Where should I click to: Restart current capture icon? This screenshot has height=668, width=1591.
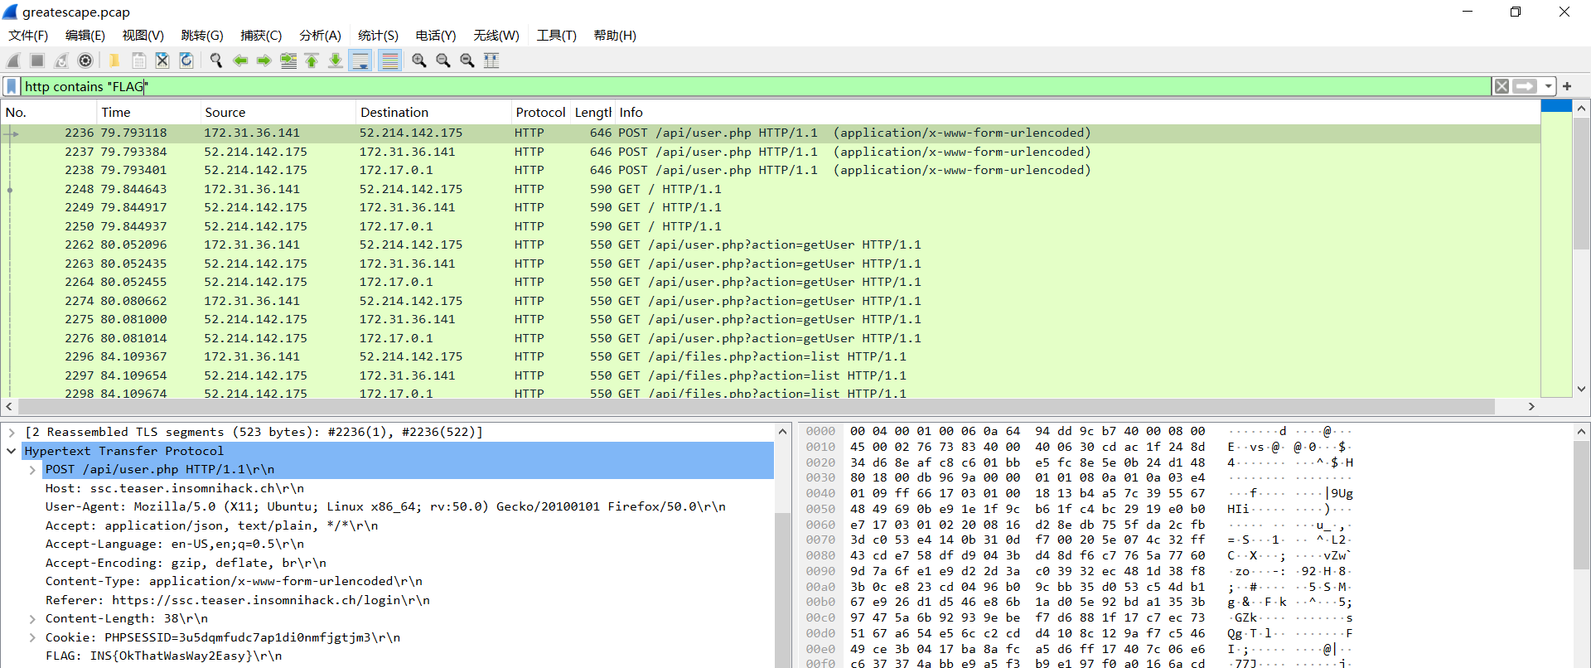61,61
